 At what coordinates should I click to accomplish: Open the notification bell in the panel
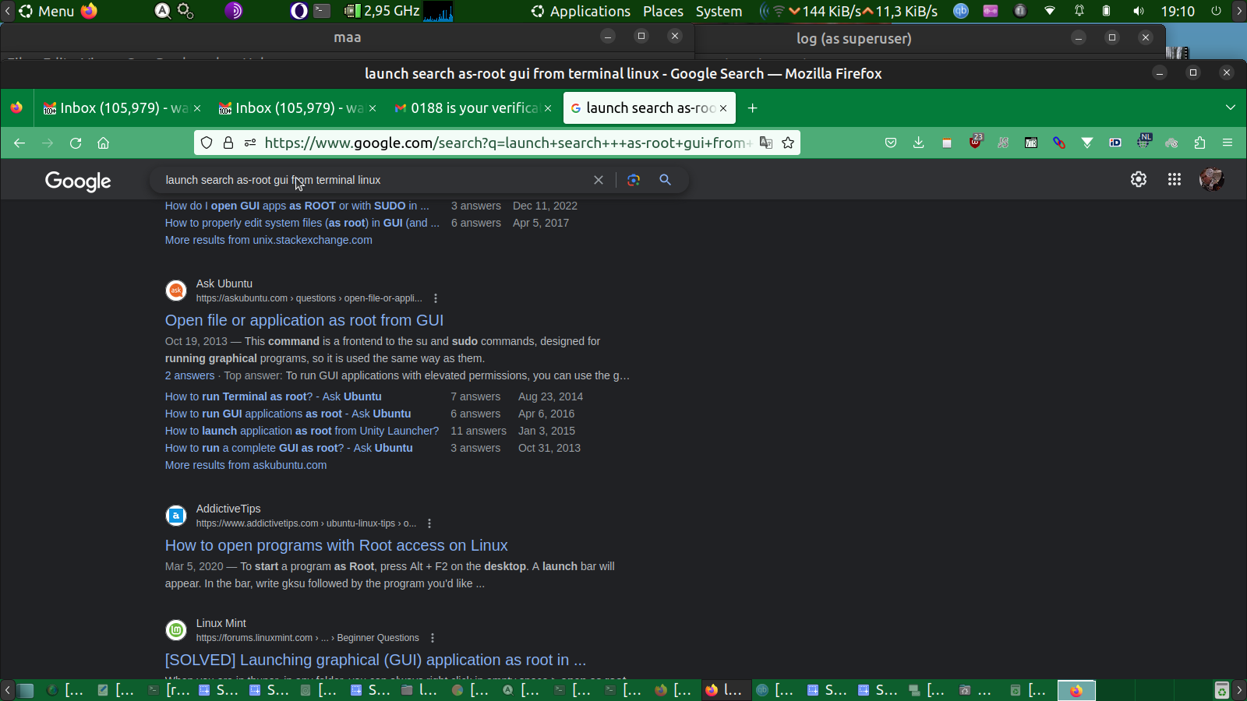tap(1079, 12)
